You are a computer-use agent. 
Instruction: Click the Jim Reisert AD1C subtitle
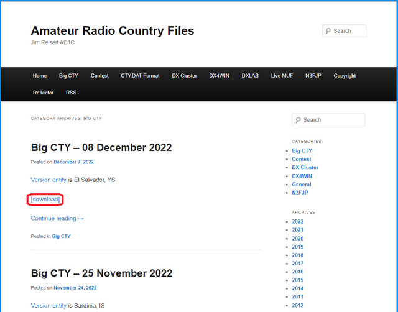[52, 42]
